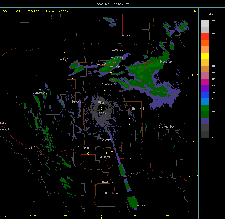Select the dark green 10-20 dBZ legend swatch
225x219 pixels.
click(x=205, y=115)
